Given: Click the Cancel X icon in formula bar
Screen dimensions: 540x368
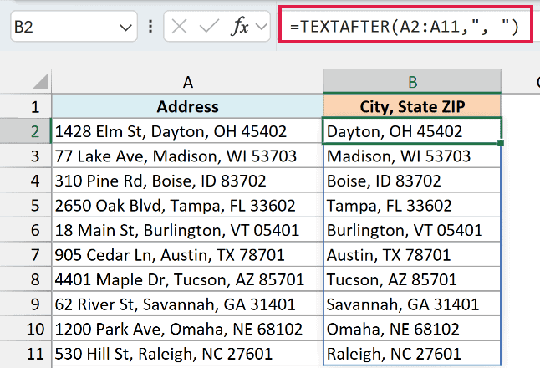Looking at the screenshot, I should click(x=179, y=26).
